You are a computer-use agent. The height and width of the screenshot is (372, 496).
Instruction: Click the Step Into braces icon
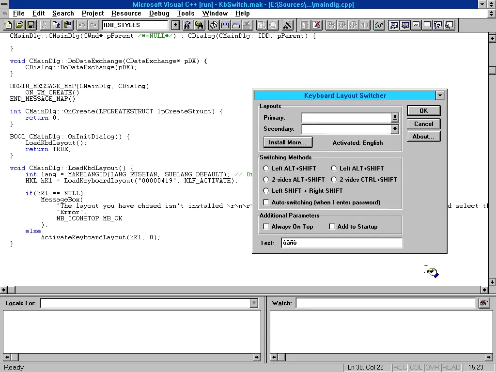pos(331,25)
